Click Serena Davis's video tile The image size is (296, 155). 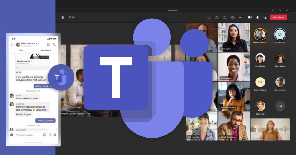(x=234, y=67)
